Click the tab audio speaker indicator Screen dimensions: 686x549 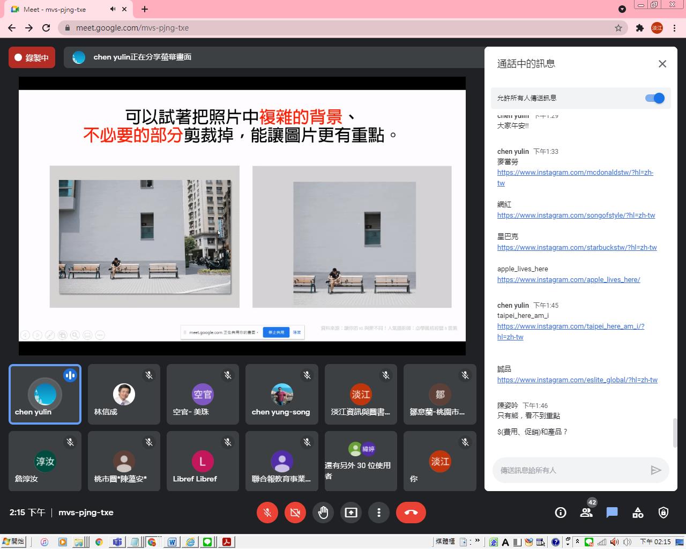pos(113,9)
